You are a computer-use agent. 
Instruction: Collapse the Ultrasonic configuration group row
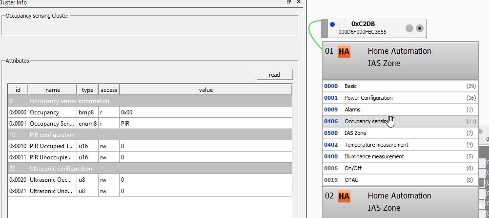(x=150, y=168)
